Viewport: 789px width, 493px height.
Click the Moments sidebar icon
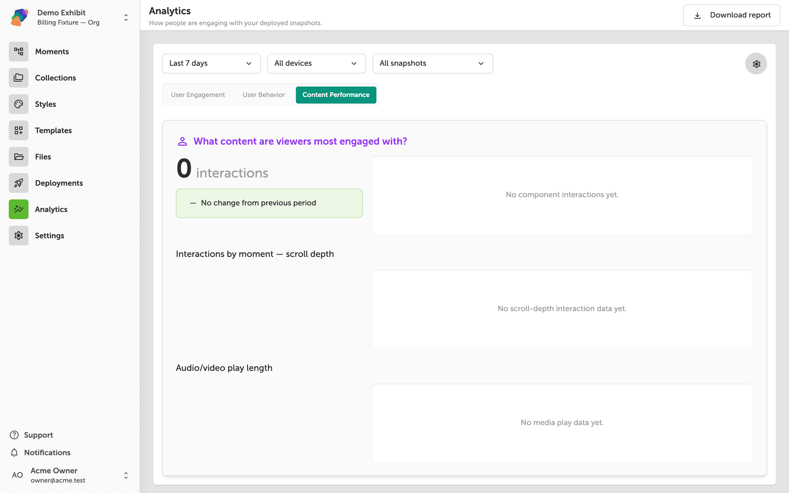(19, 51)
